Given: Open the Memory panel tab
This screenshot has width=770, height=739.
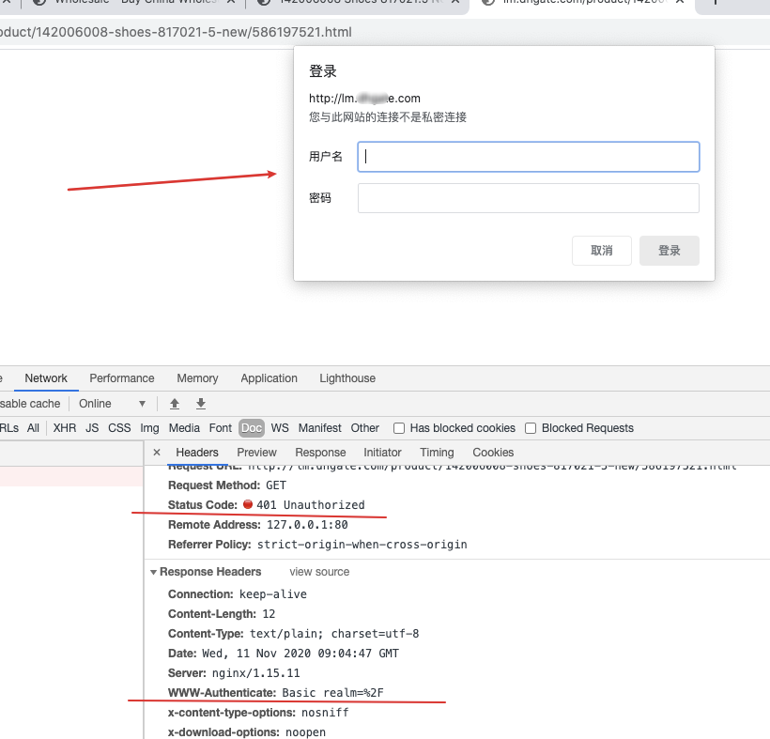Looking at the screenshot, I should [x=197, y=378].
